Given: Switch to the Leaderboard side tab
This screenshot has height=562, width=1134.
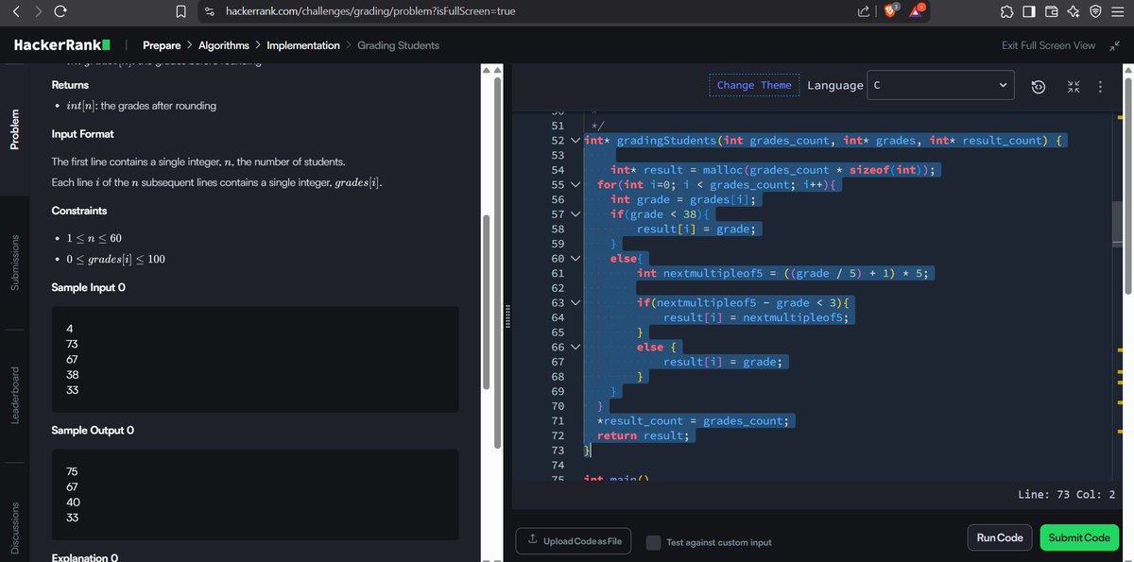Looking at the screenshot, I should point(14,395).
